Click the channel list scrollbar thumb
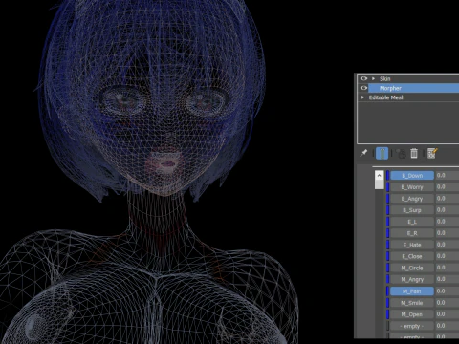 click(x=379, y=184)
